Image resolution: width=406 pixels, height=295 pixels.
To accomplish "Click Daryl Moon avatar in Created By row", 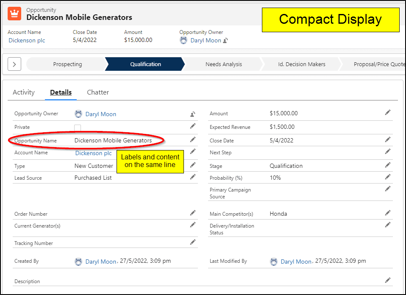I will [78, 262].
